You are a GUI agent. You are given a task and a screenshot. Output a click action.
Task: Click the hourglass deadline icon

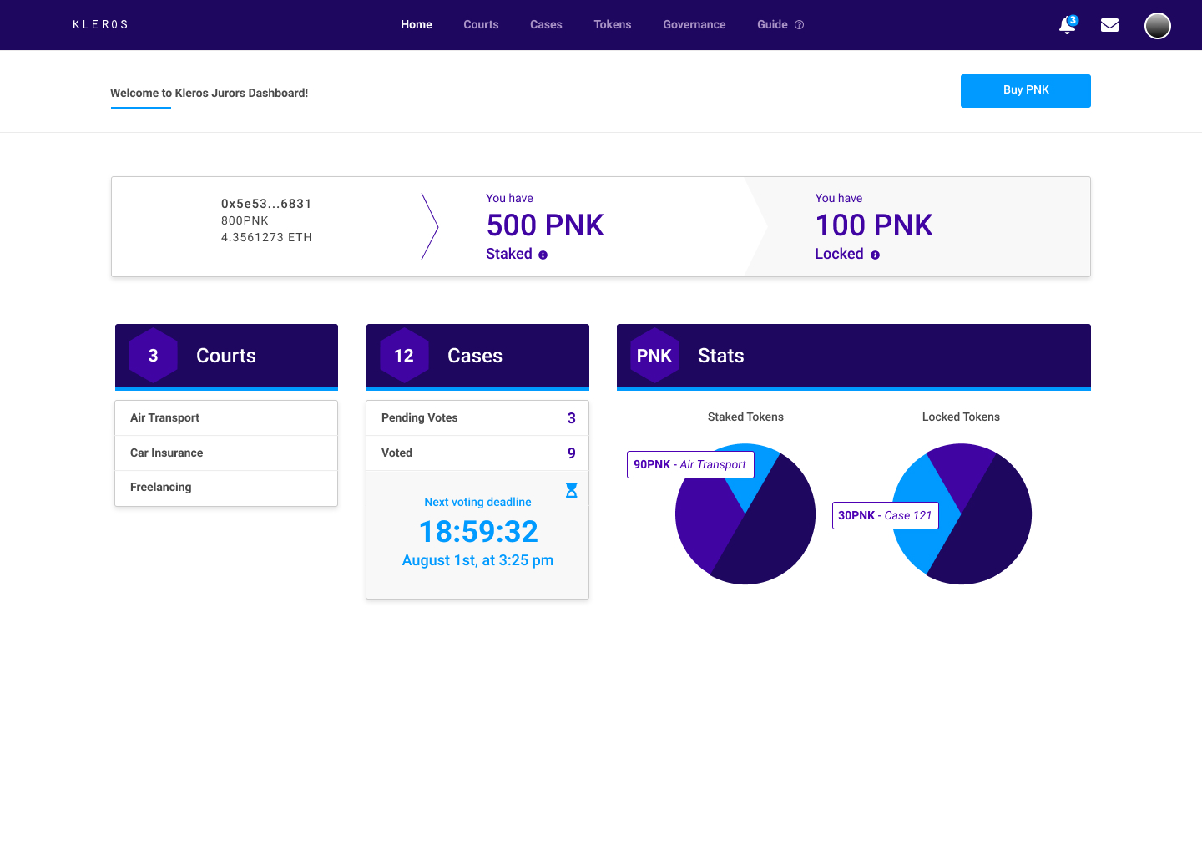pyautogui.click(x=571, y=490)
